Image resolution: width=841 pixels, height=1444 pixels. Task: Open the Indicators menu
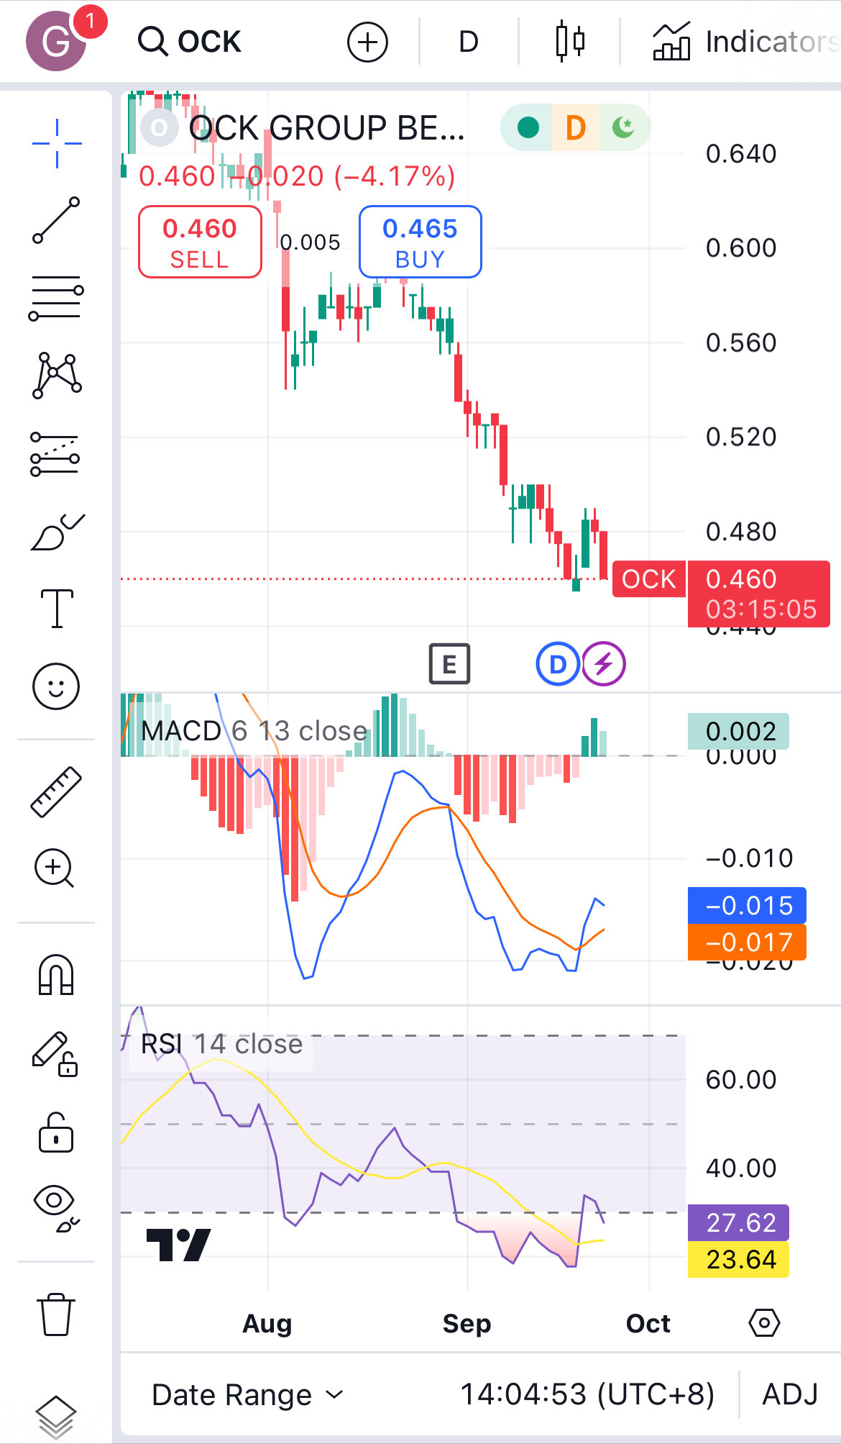(x=746, y=42)
